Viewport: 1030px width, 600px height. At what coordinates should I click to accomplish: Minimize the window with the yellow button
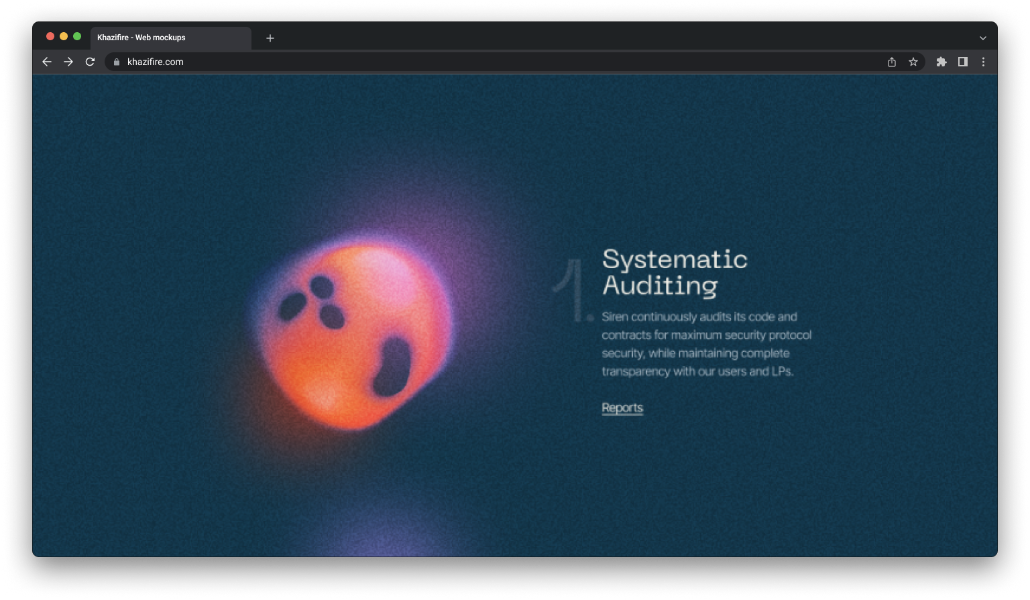pos(64,36)
